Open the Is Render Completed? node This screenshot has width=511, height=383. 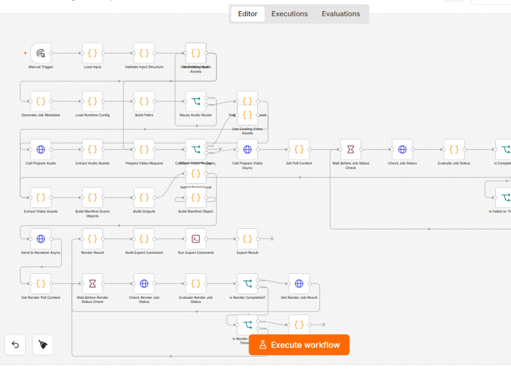247,283
